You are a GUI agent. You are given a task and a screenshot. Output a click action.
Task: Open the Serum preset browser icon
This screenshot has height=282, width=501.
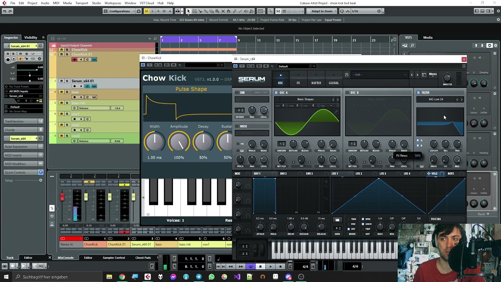click(x=424, y=74)
